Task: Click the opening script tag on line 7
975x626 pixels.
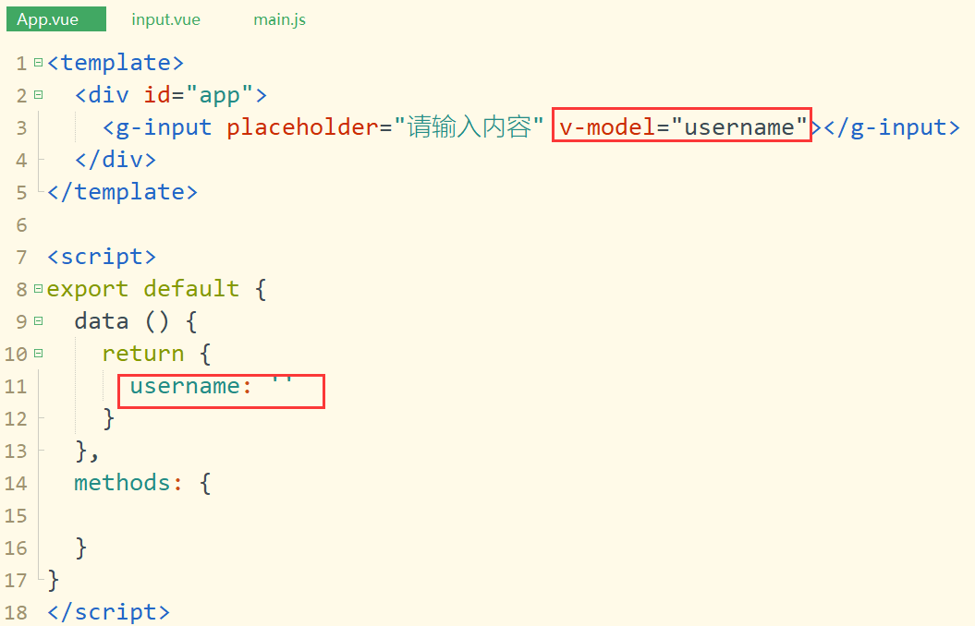Action: click(102, 257)
